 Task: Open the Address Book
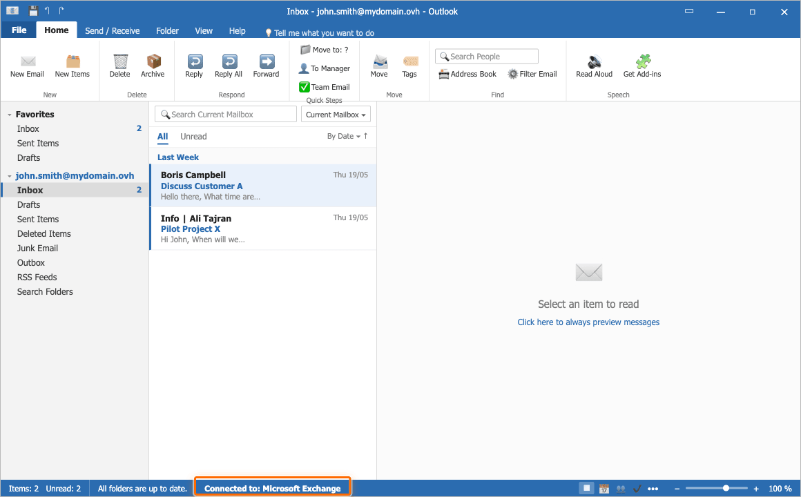pyautogui.click(x=467, y=74)
